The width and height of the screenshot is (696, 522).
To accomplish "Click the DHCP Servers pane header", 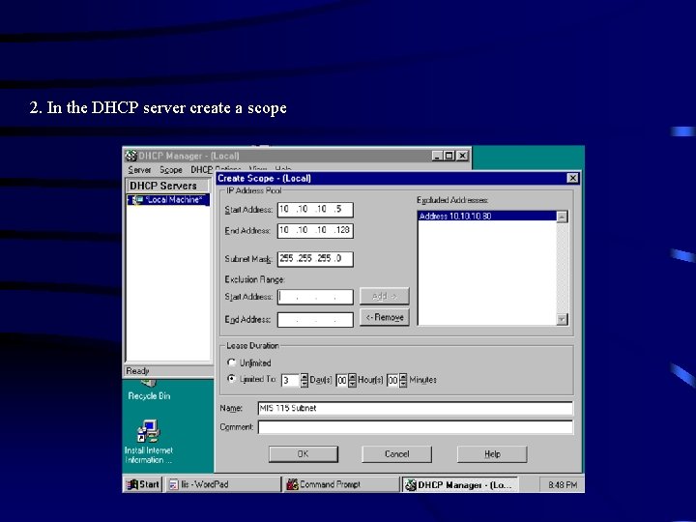I will [168, 186].
